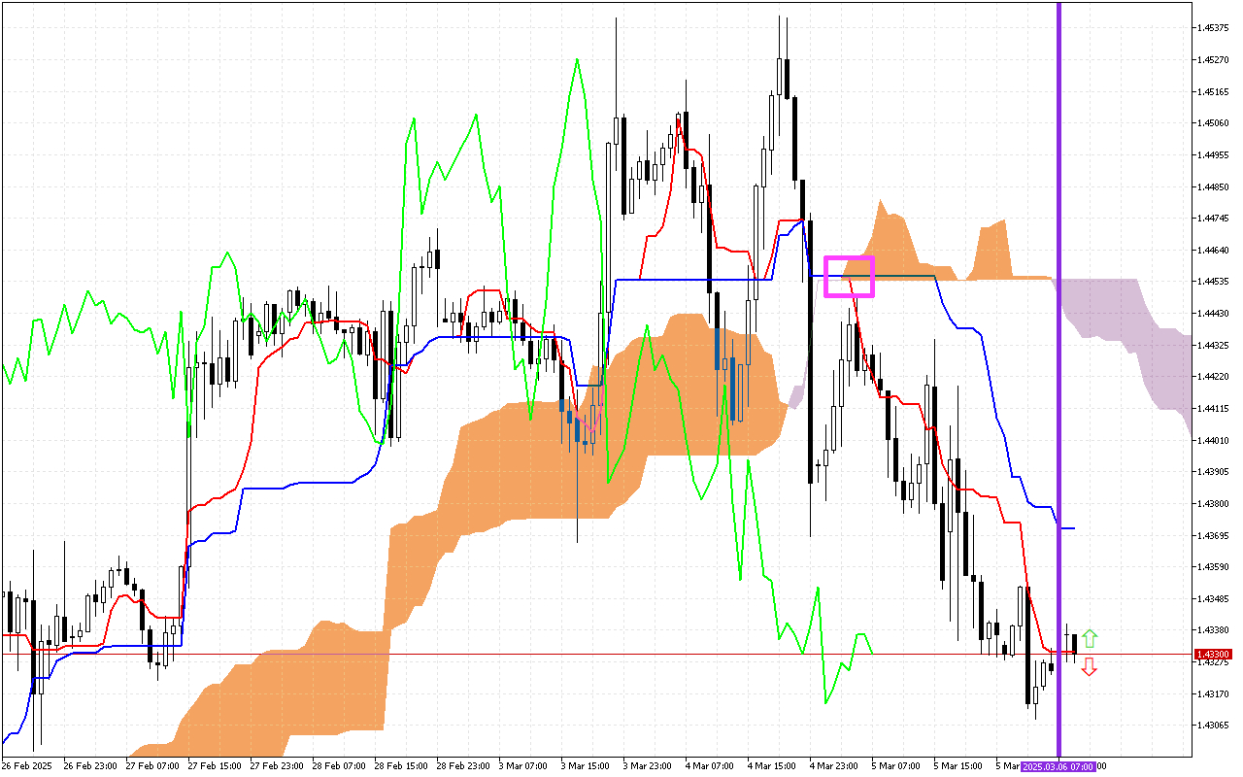Click the 28 Feb 23:00 time label
The width and height of the screenshot is (1243, 777).
463,766
